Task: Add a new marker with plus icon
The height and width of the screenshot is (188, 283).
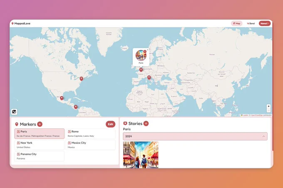Action: coord(40,124)
